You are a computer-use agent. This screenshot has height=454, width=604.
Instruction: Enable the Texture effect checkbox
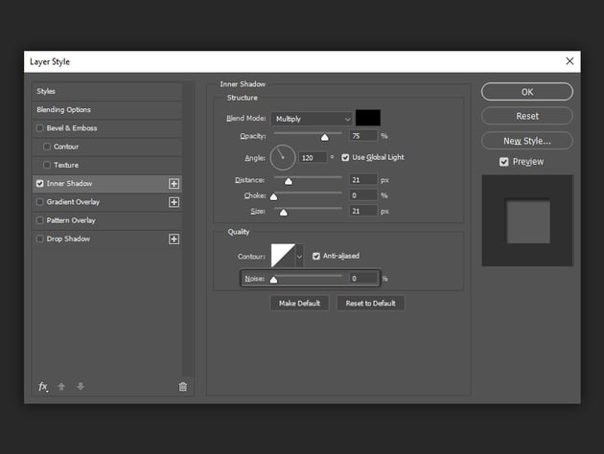47,165
